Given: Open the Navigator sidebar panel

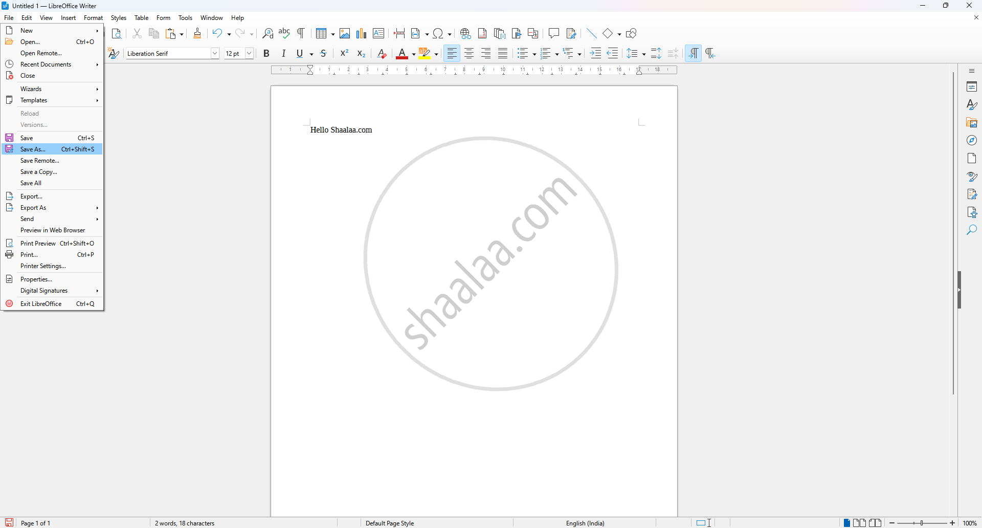Looking at the screenshot, I should tap(972, 141).
